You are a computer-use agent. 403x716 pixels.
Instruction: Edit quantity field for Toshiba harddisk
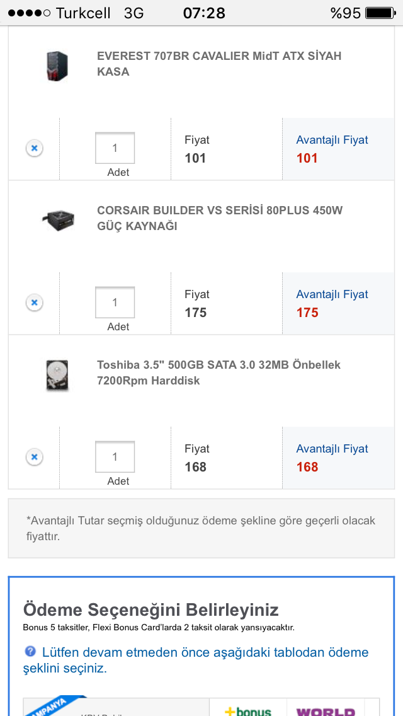115,457
